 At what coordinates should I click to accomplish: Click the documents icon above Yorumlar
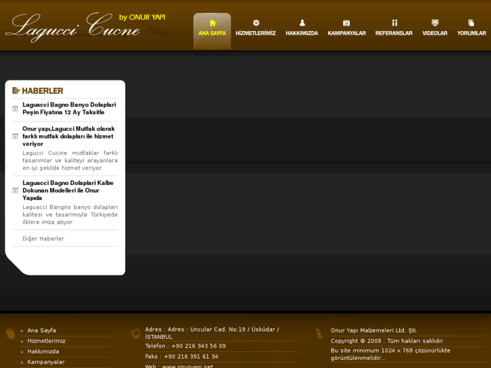click(x=471, y=23)
